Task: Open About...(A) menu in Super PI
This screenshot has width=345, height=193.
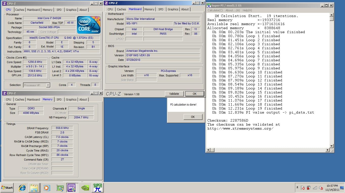Action: [x=233, y=10]
